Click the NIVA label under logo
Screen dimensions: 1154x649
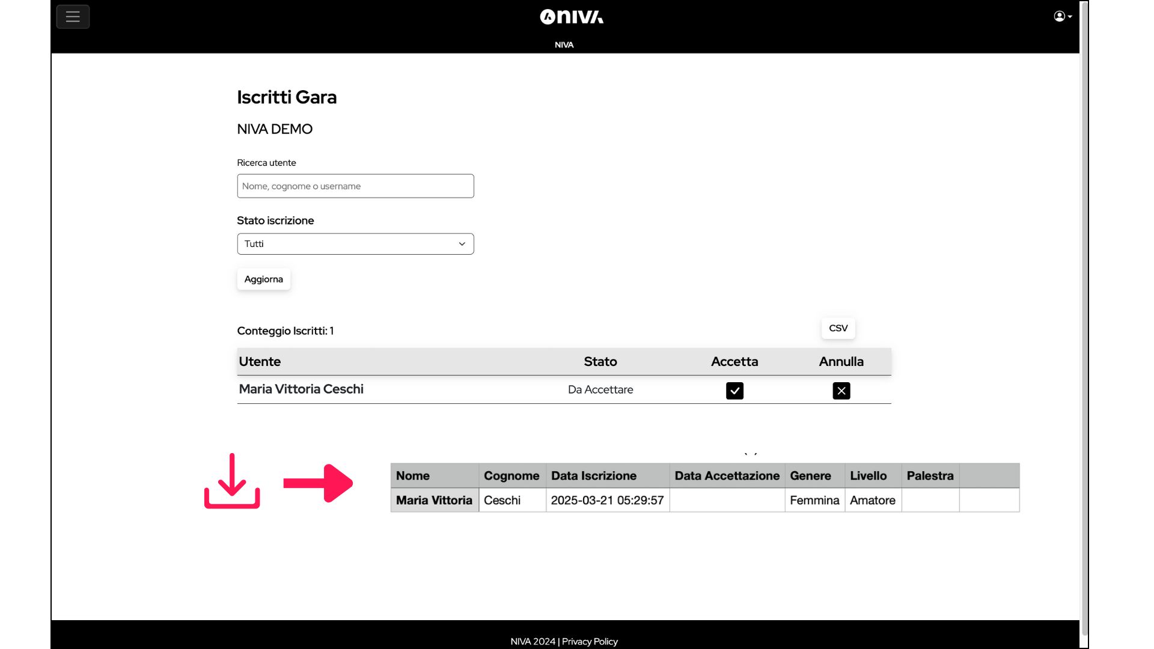[x=564, y=45]
